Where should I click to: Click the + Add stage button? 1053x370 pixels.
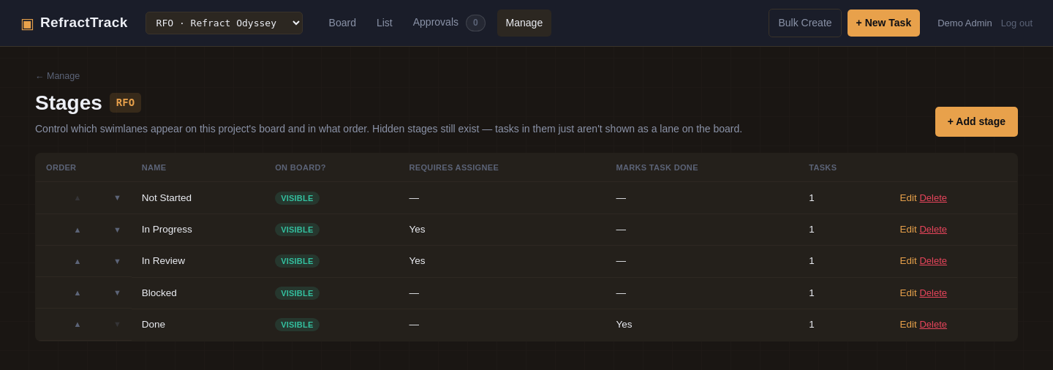[x=976, y=121]
